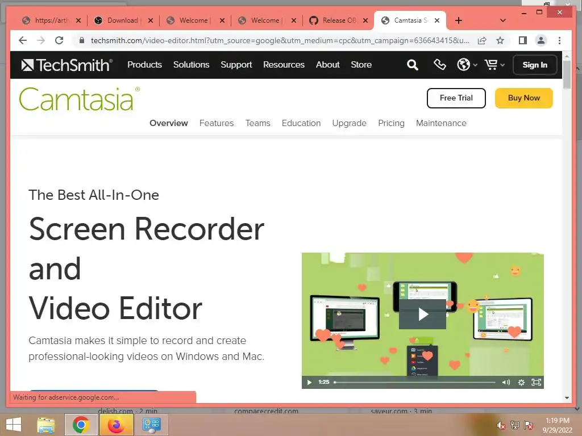Close the Camtasia tab

[437, 20]
